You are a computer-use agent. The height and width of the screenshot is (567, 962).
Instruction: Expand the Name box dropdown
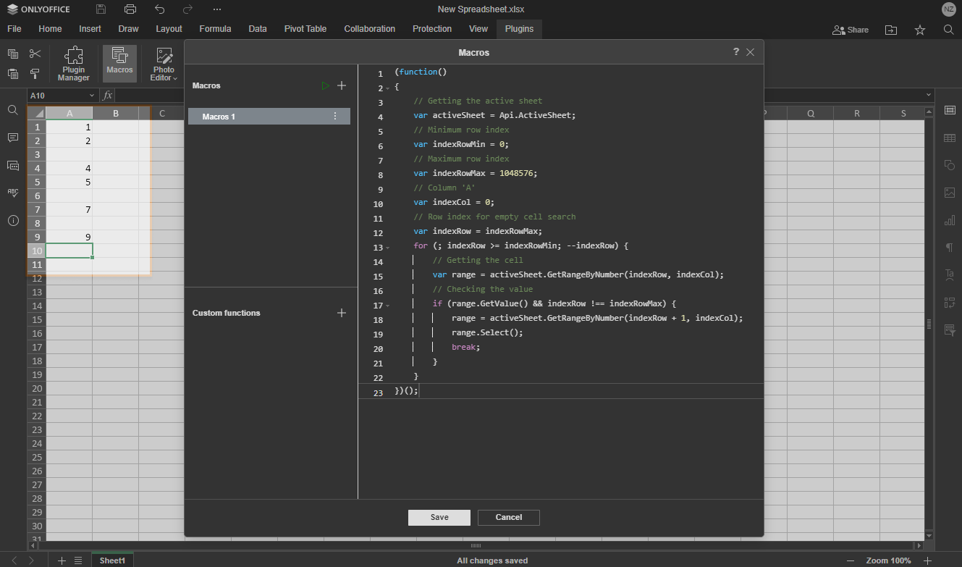pos(92,96)
